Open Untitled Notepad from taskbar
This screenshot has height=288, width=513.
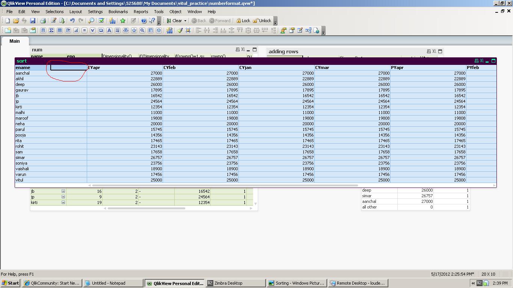(x=109, y=283)
